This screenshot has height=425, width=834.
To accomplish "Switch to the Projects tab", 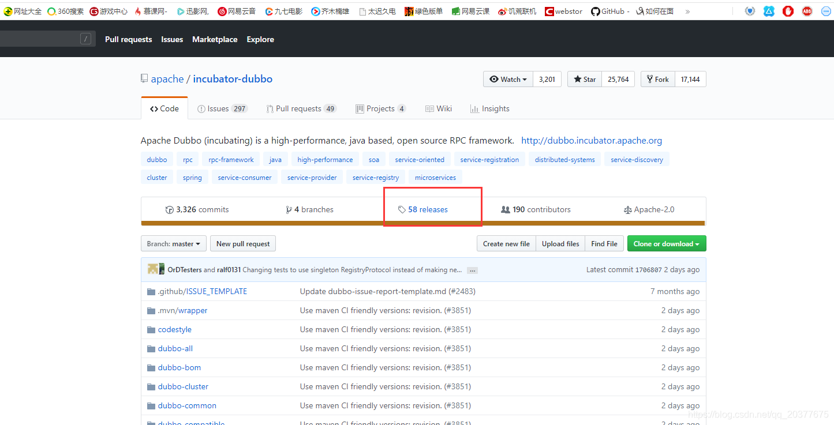I will (x=381, y=108).
